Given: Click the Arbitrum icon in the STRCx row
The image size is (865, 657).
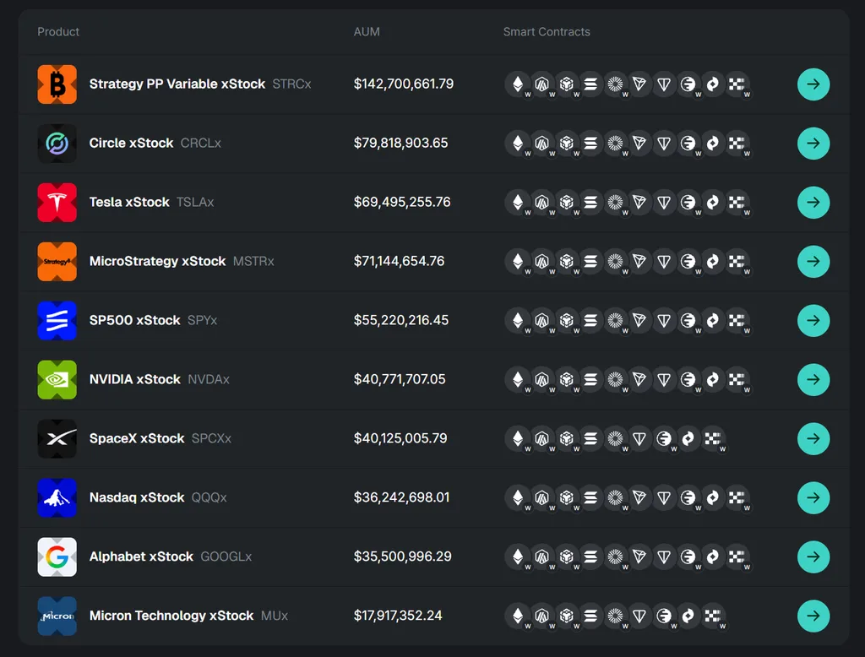Looking at the screenshot, I should coord(541,84).
